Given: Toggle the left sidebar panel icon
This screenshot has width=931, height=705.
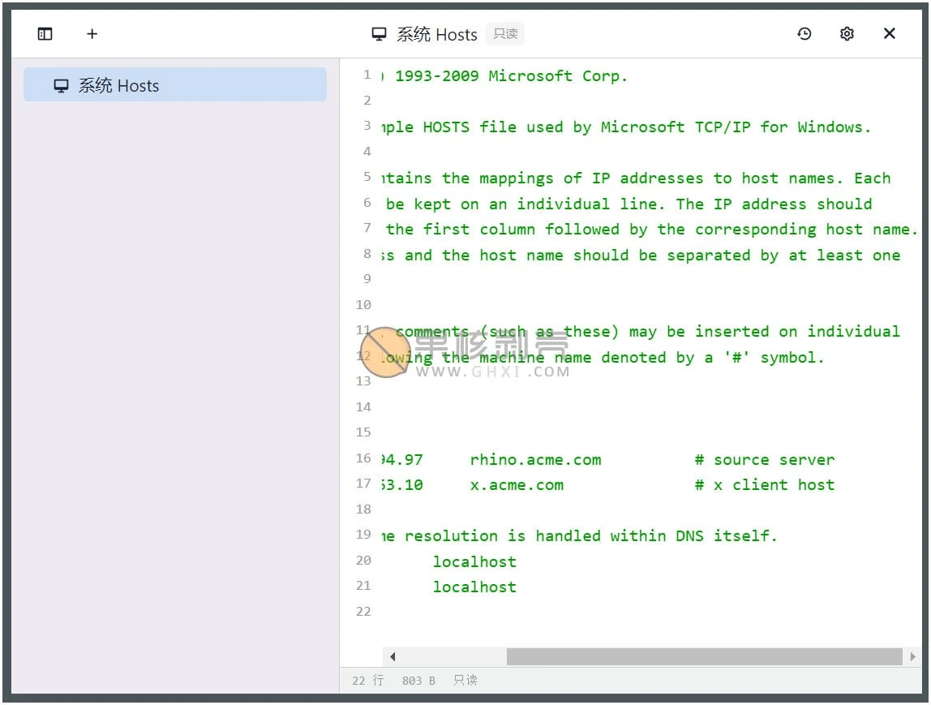Looking at the screenshot, I should 45,34.
